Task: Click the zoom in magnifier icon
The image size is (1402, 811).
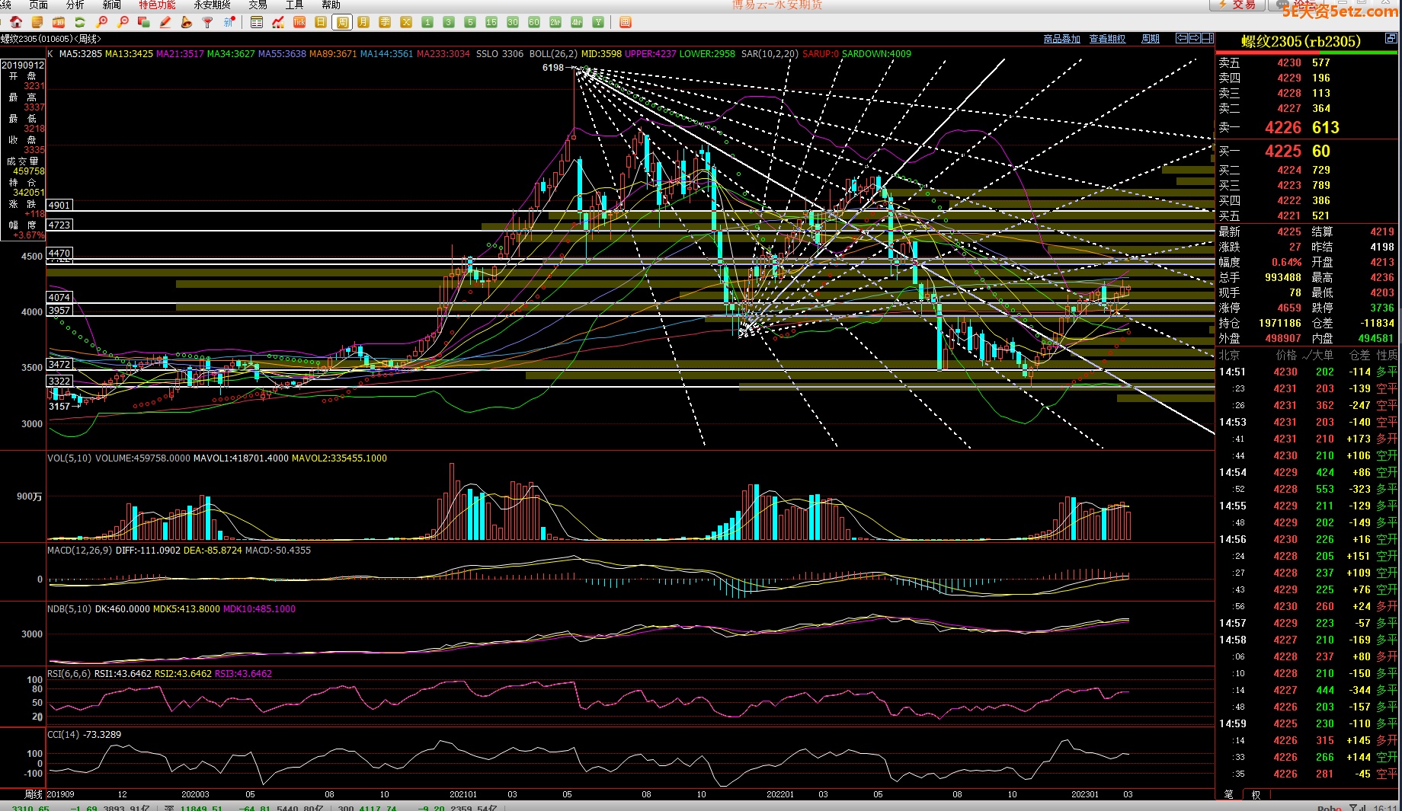Action: [101, 22]
